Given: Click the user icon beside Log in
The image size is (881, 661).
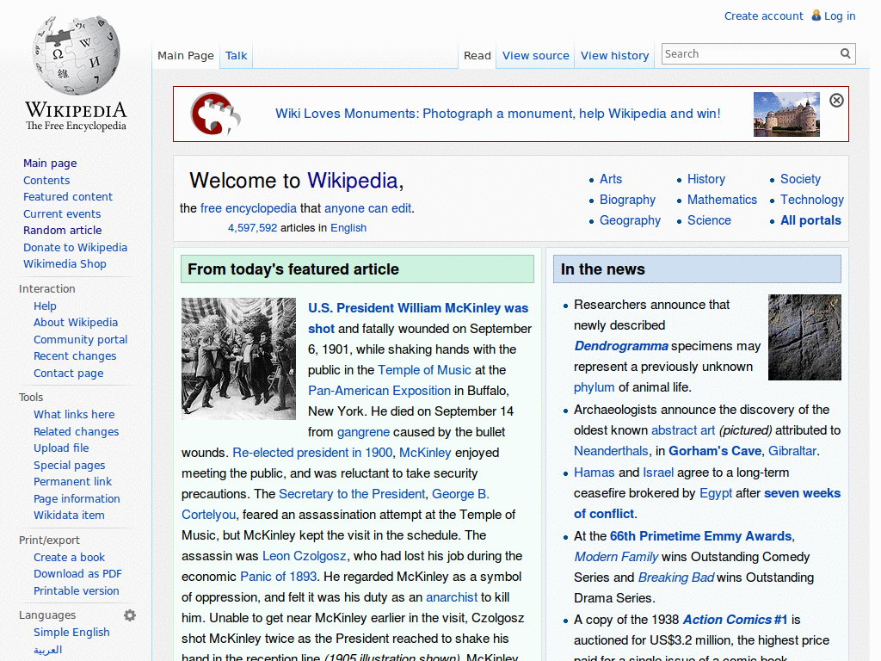Looking at the screenshot, I should (816, 15).
